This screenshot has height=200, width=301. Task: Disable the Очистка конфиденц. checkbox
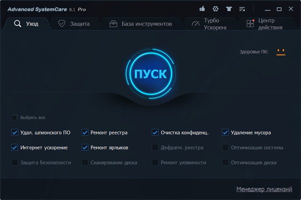(x=155, y=132)
